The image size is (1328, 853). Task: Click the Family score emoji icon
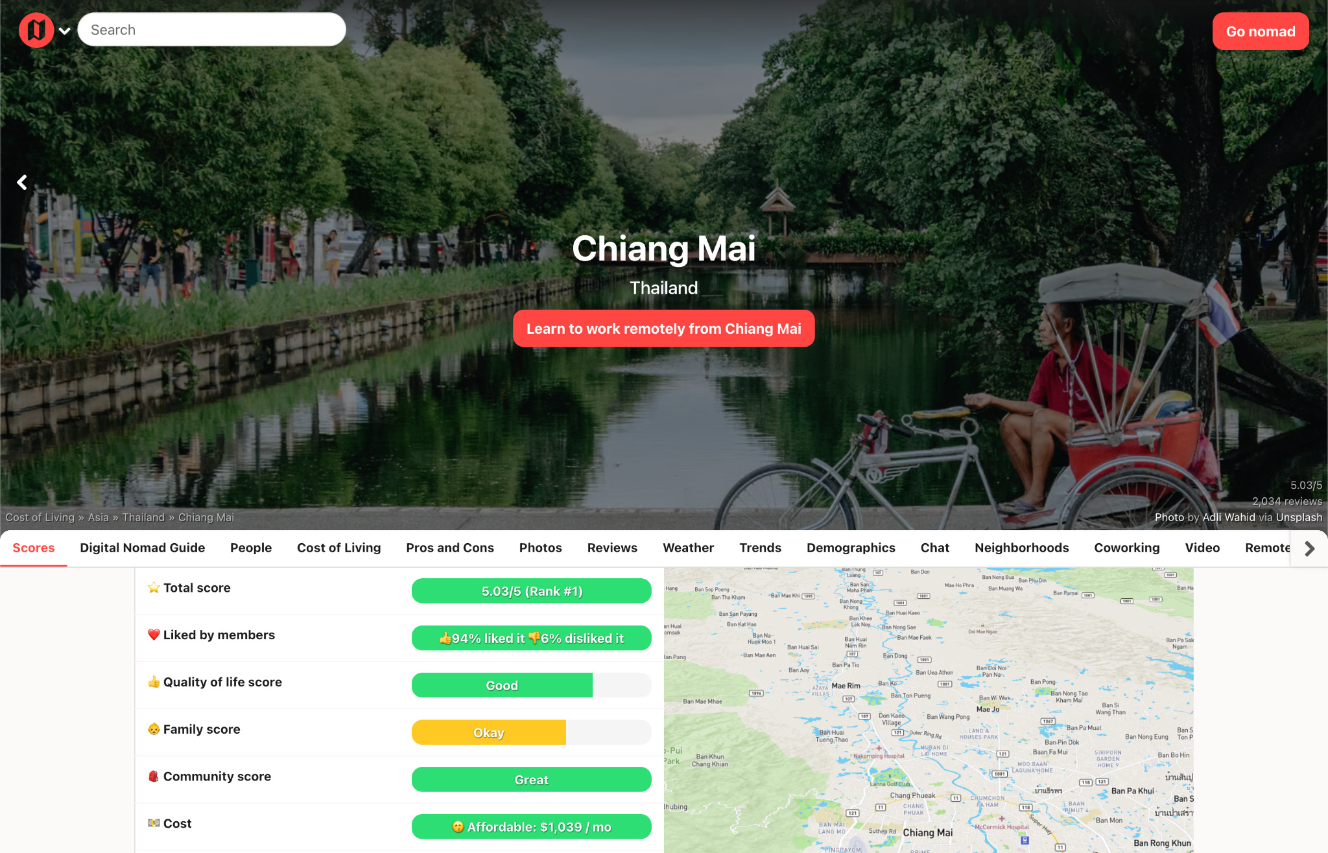point(152,730)
